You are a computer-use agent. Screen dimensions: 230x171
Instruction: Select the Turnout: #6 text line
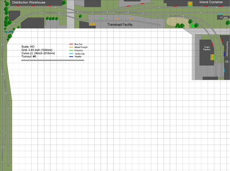point(31,57)
